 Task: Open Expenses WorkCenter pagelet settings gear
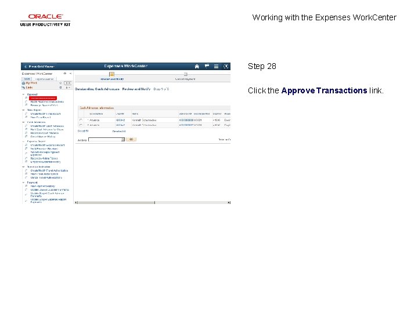click(65, 74)
